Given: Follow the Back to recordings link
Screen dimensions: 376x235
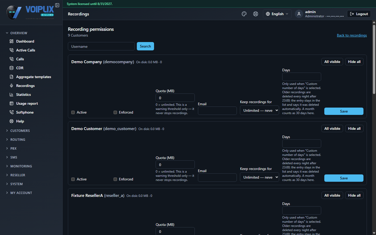Looking at the screenshot, I should pyautogui.click(x=352, y=35).
